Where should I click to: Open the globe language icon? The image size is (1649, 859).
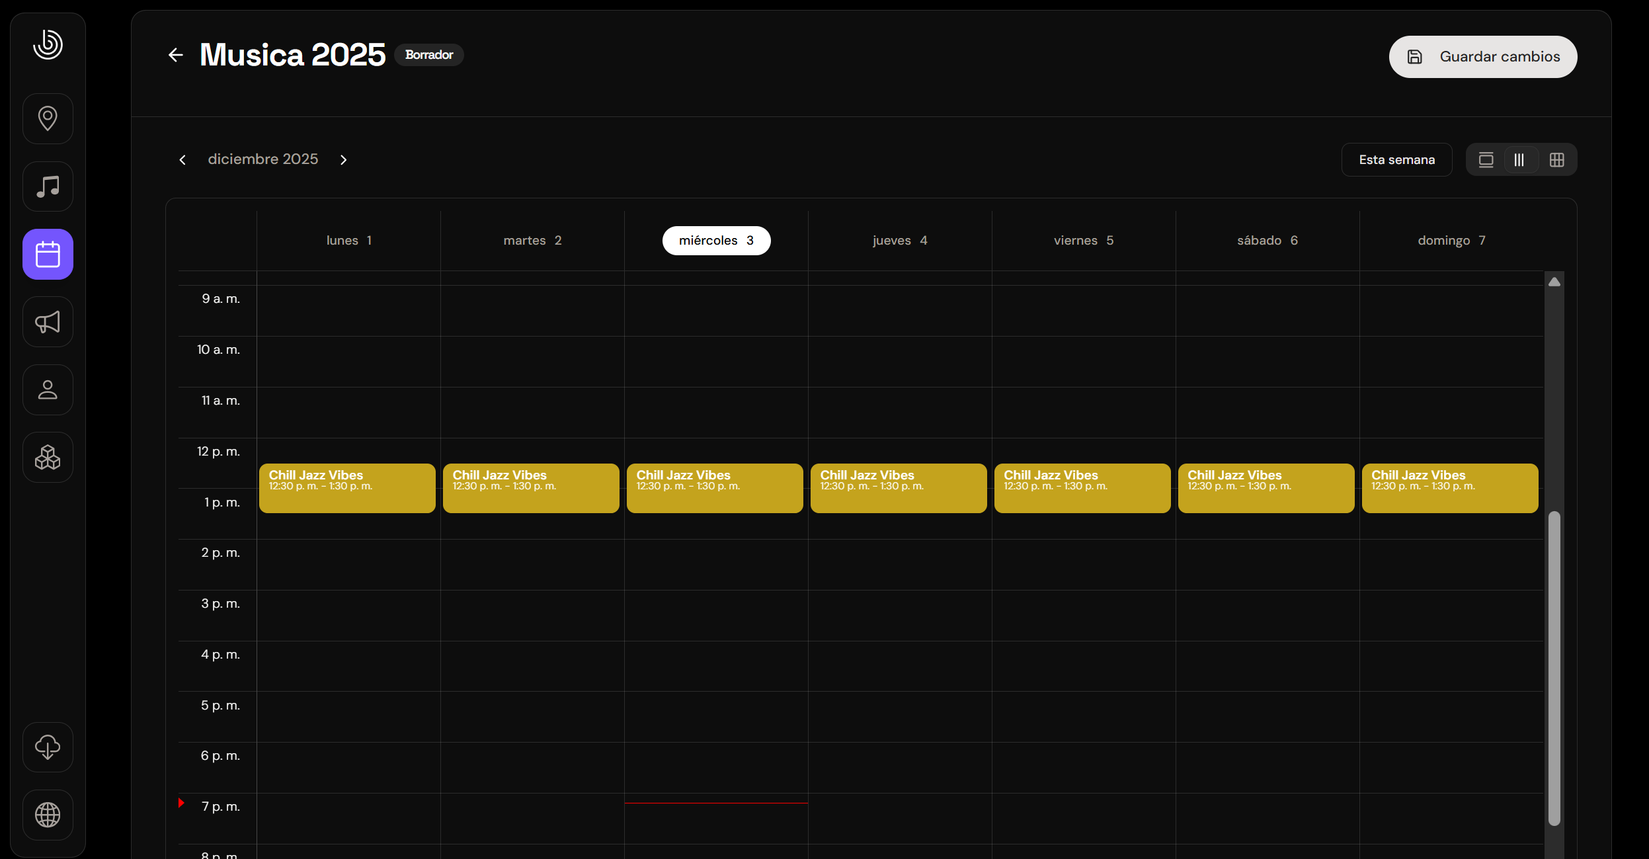(x=48, y=815)
